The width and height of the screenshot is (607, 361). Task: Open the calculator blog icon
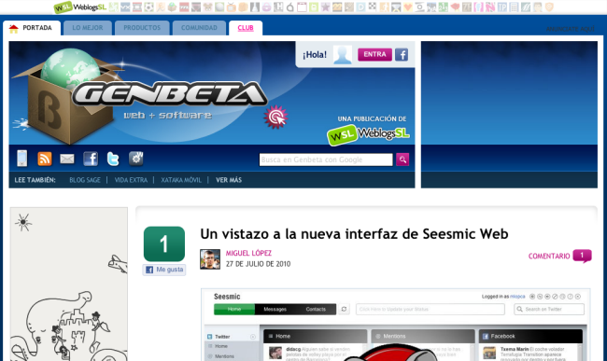[514, 7]
